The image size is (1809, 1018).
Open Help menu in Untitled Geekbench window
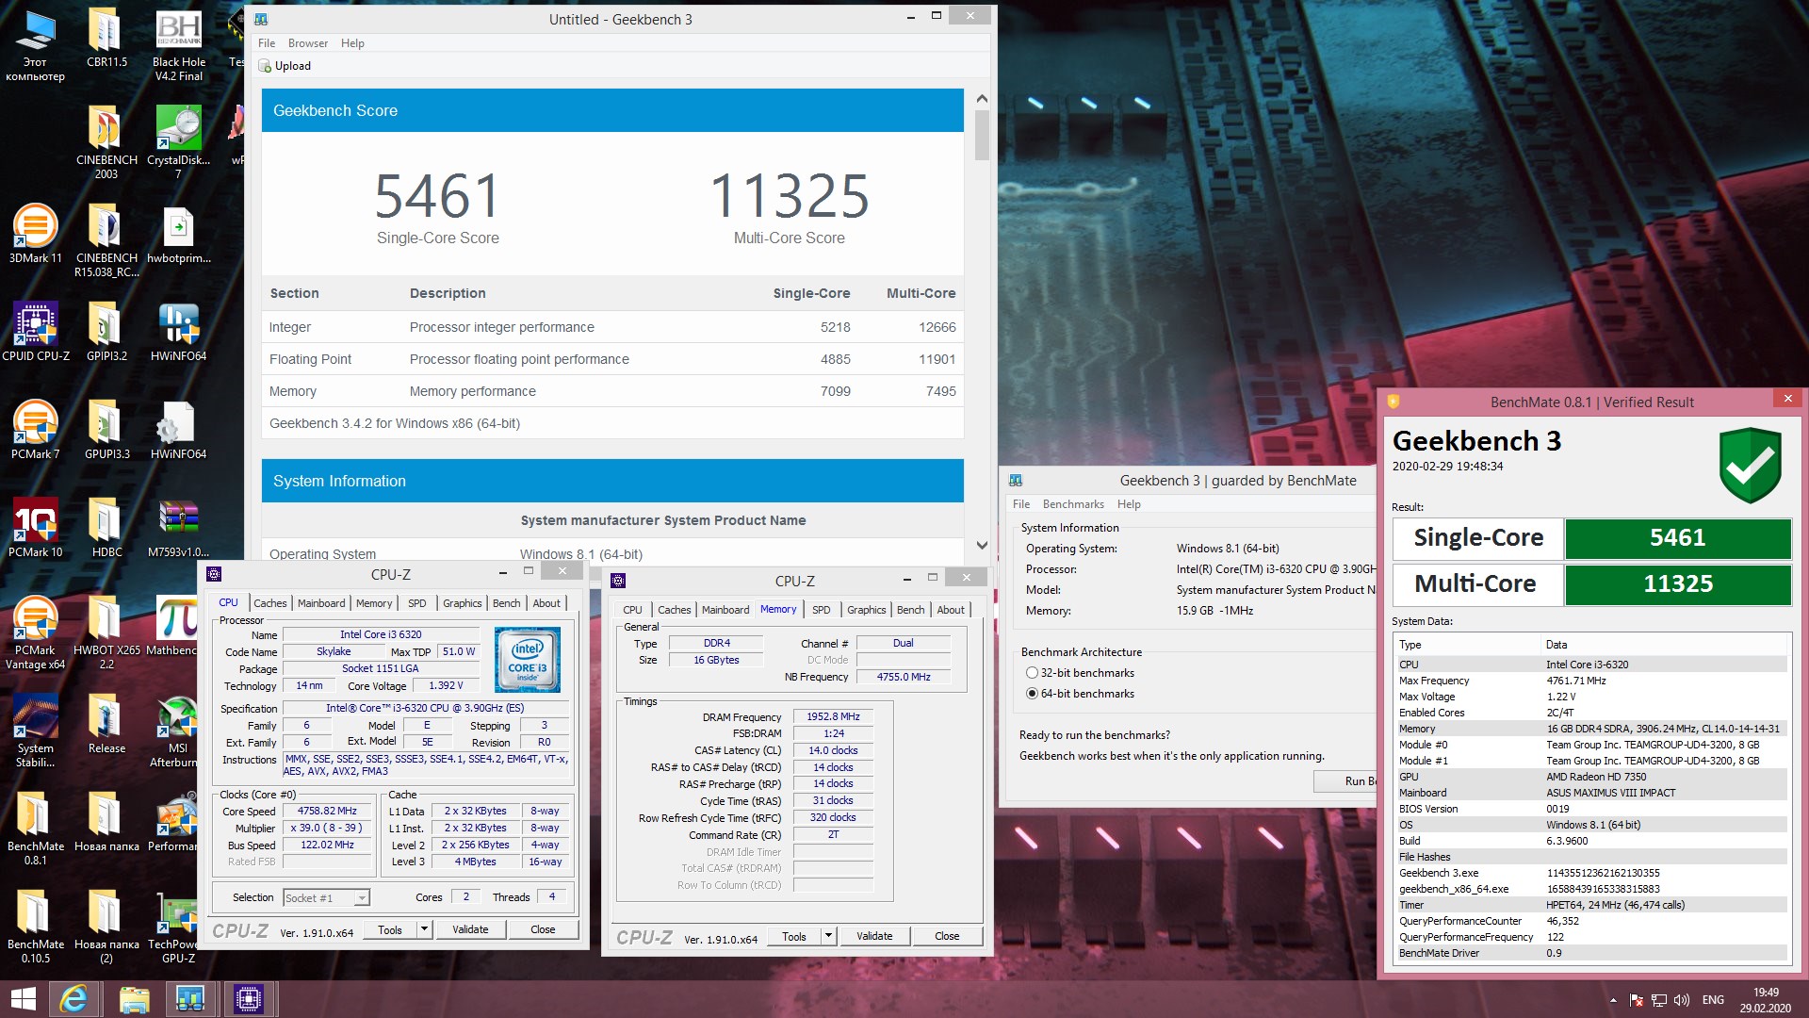[x=352, y=43]
